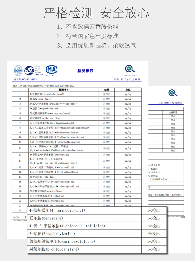Select the line 选用优质新疆棉，柔软透气
This screenshot has height=261, width=195.
(101, 45)
